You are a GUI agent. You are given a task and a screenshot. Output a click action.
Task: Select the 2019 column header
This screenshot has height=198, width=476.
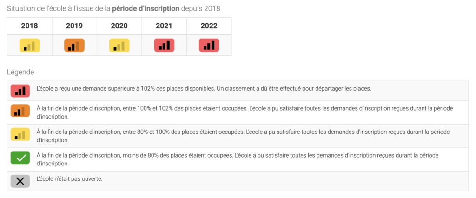coord(74,26)
